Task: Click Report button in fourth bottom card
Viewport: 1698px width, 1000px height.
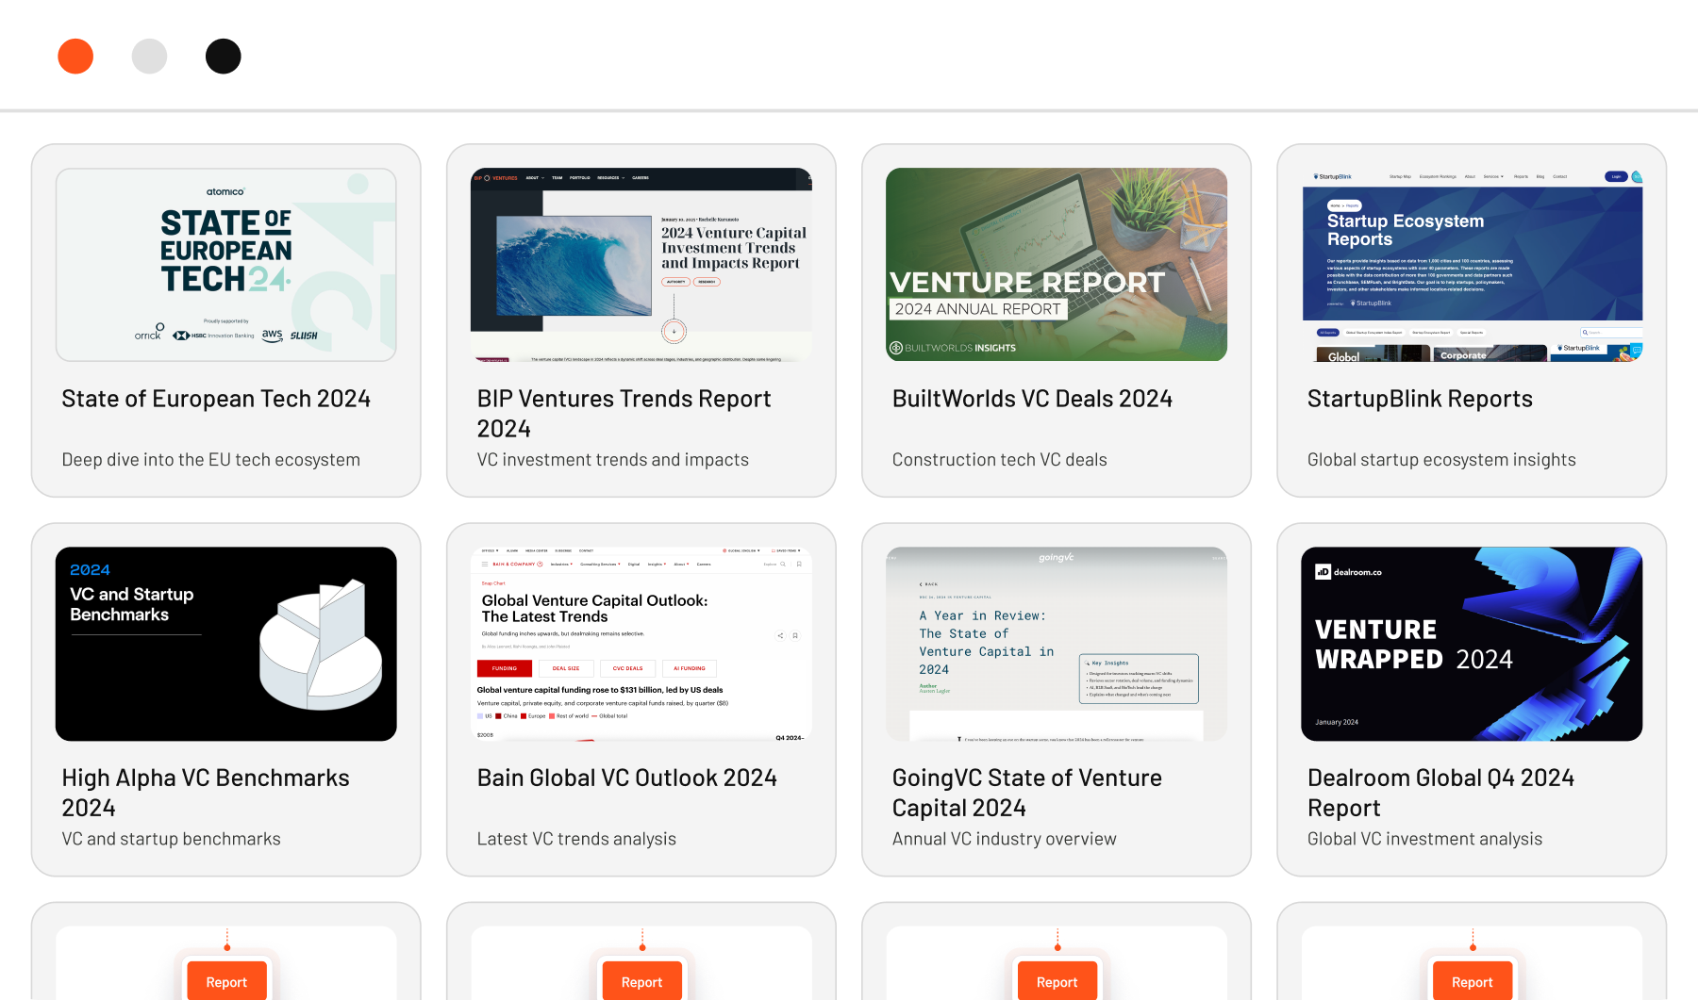Action: click(x=1472, y=981)
